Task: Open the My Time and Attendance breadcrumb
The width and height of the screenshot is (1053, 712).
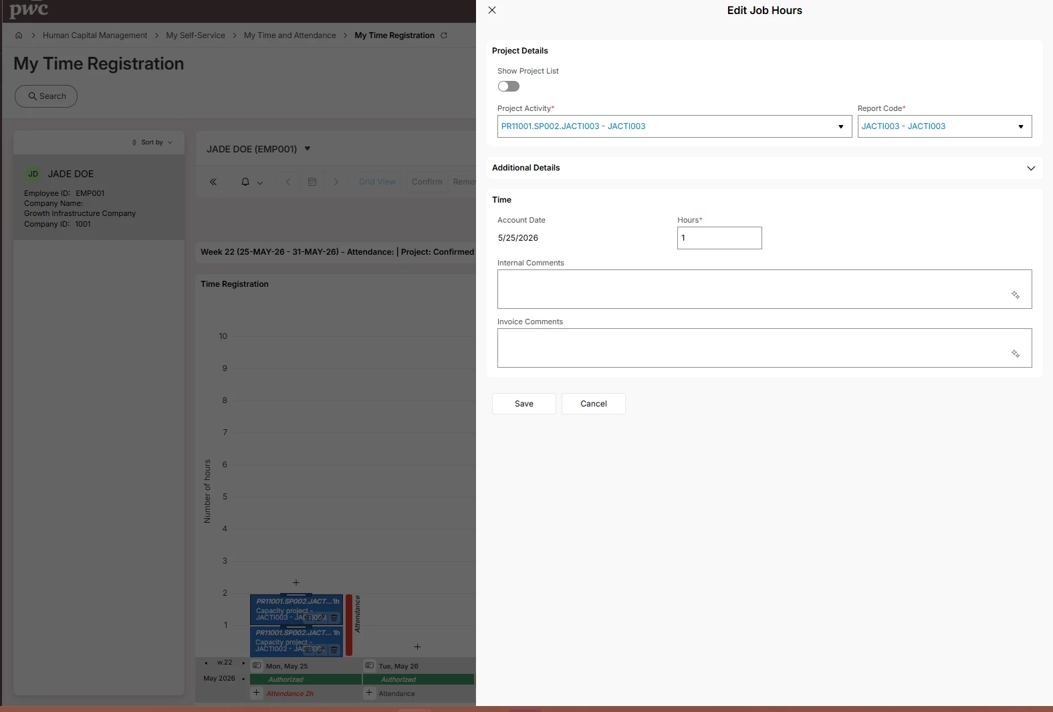Action: coord(289,35)
